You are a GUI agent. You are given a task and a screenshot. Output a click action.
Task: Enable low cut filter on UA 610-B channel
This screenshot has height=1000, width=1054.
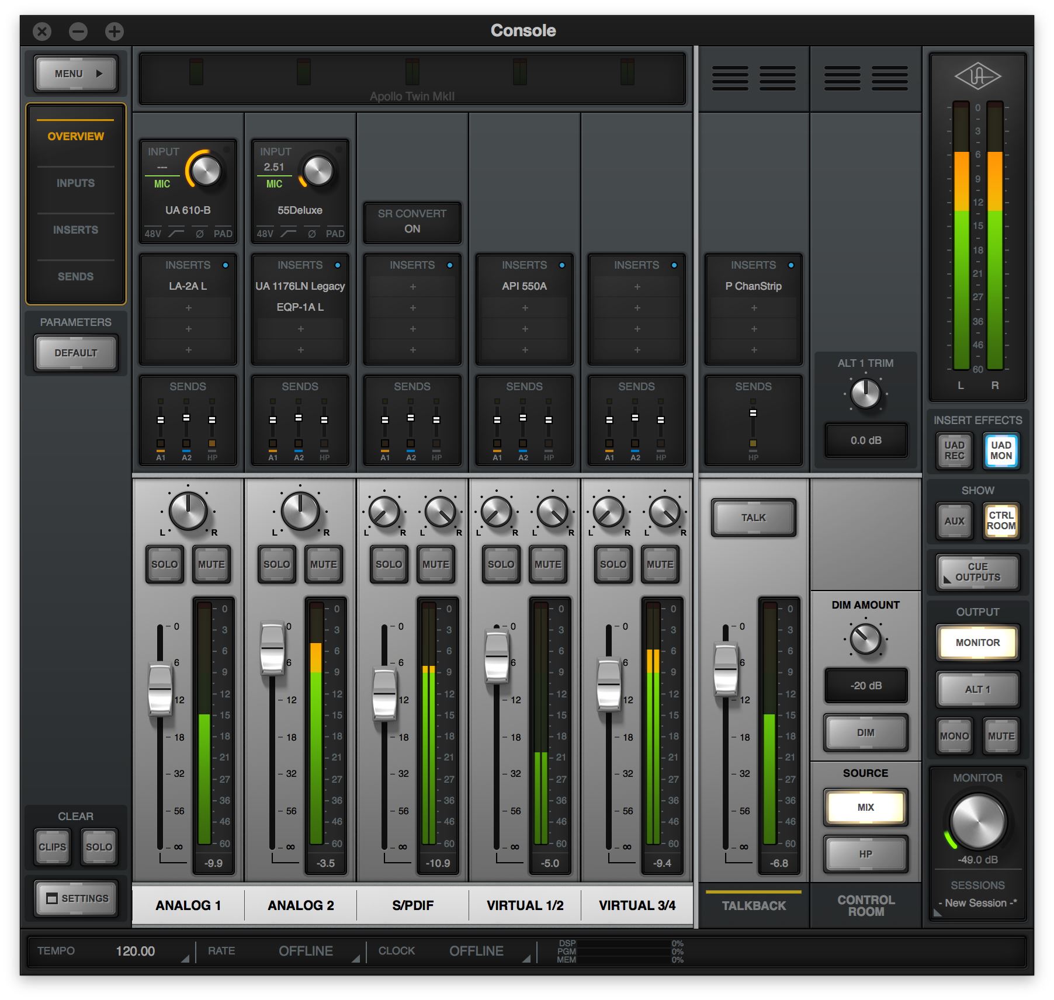pyautogui.click(x=176, y=233)
